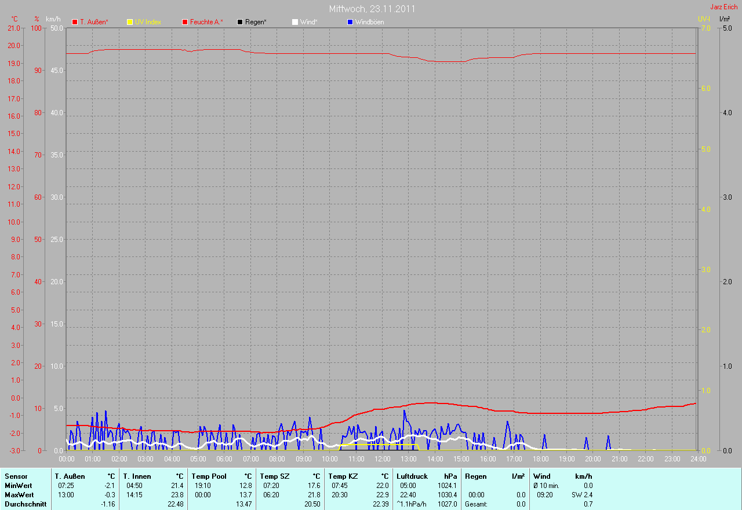Select the UV Index legend label
The image size is (742, 510).
[148, 22]
